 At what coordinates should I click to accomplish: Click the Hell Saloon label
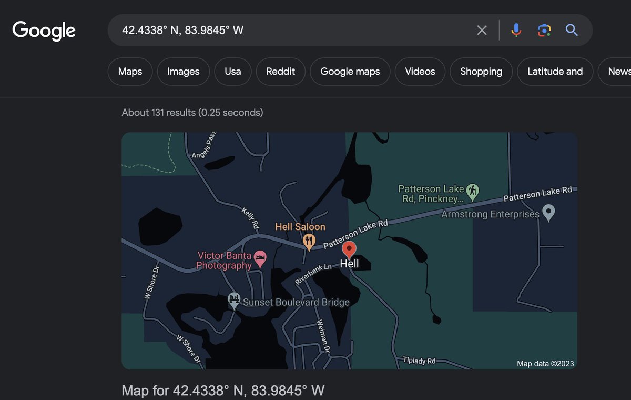click(300, 227)
